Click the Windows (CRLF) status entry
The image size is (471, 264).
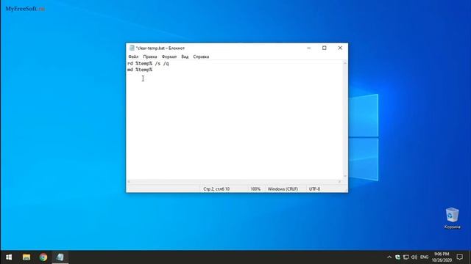283,189
